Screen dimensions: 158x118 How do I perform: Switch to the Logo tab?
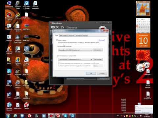pyautogui.click(x=71, y=35)
